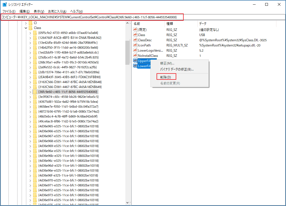The image size is (286, 206).
Task: Sort values by the 種類 column header
Action: 181,24
